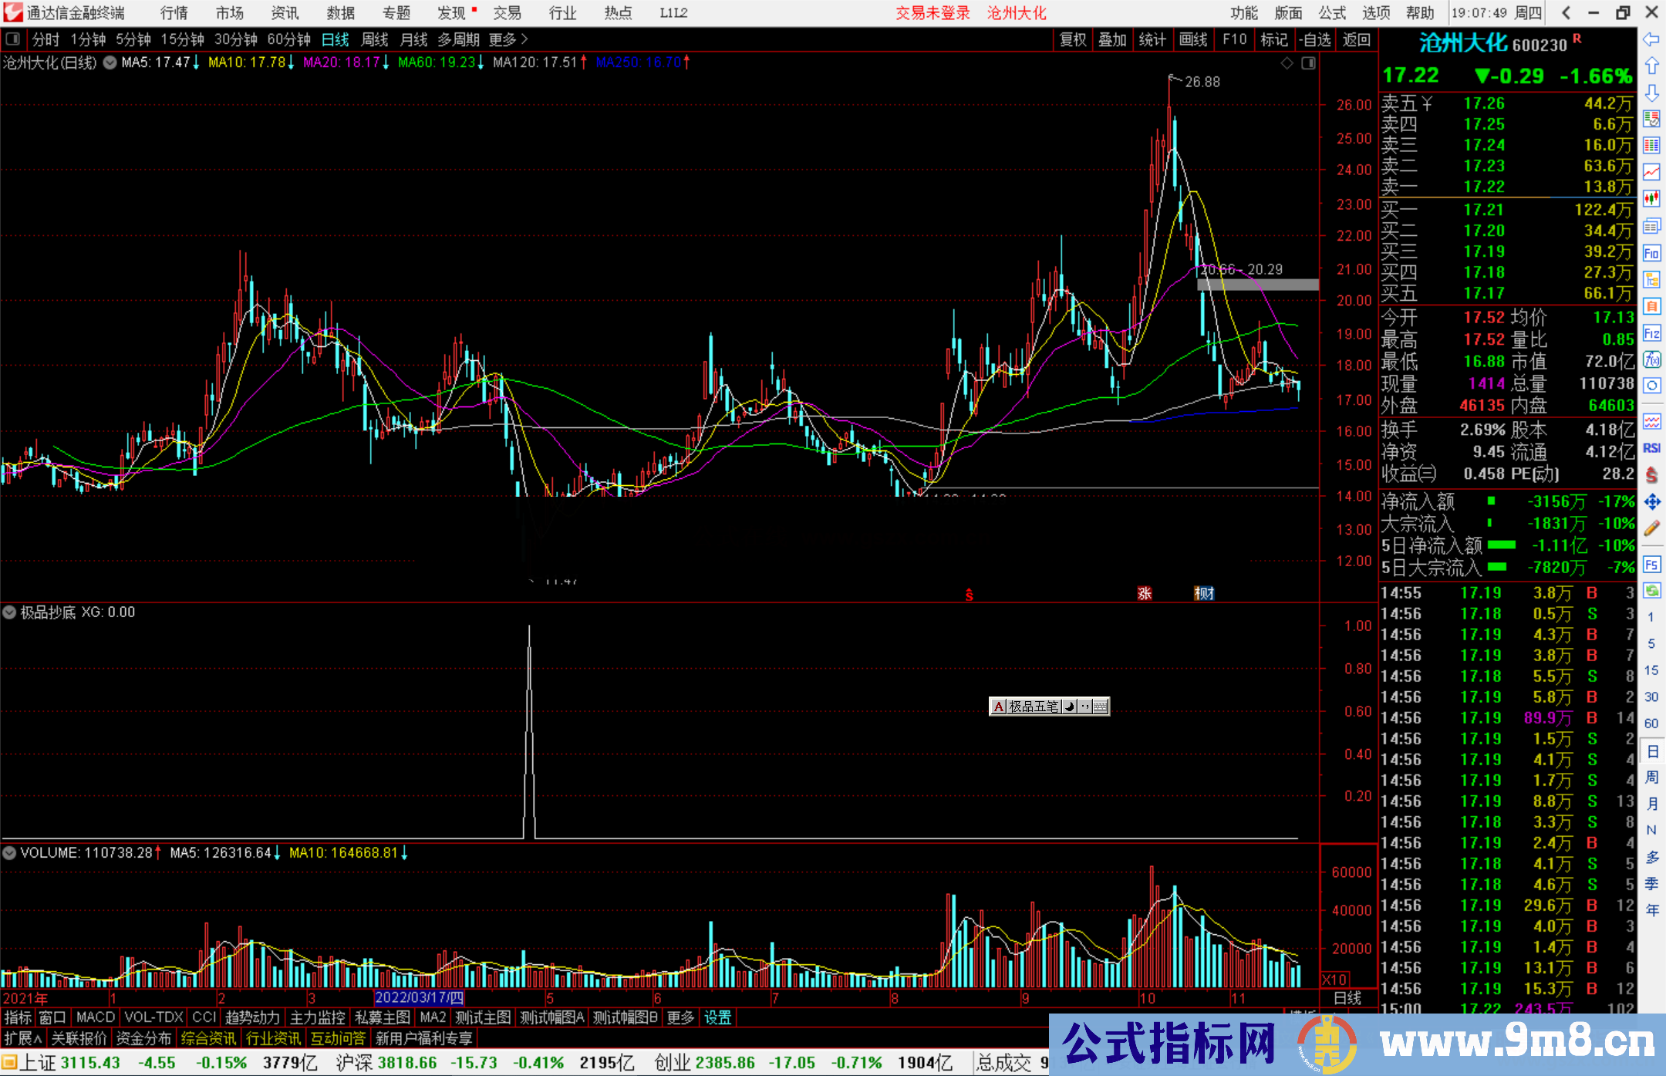Image resolution: width=1666 pixels, height=1076 pixels.
Task: Click the 设置 settings link
Action: coord(717,1017)
